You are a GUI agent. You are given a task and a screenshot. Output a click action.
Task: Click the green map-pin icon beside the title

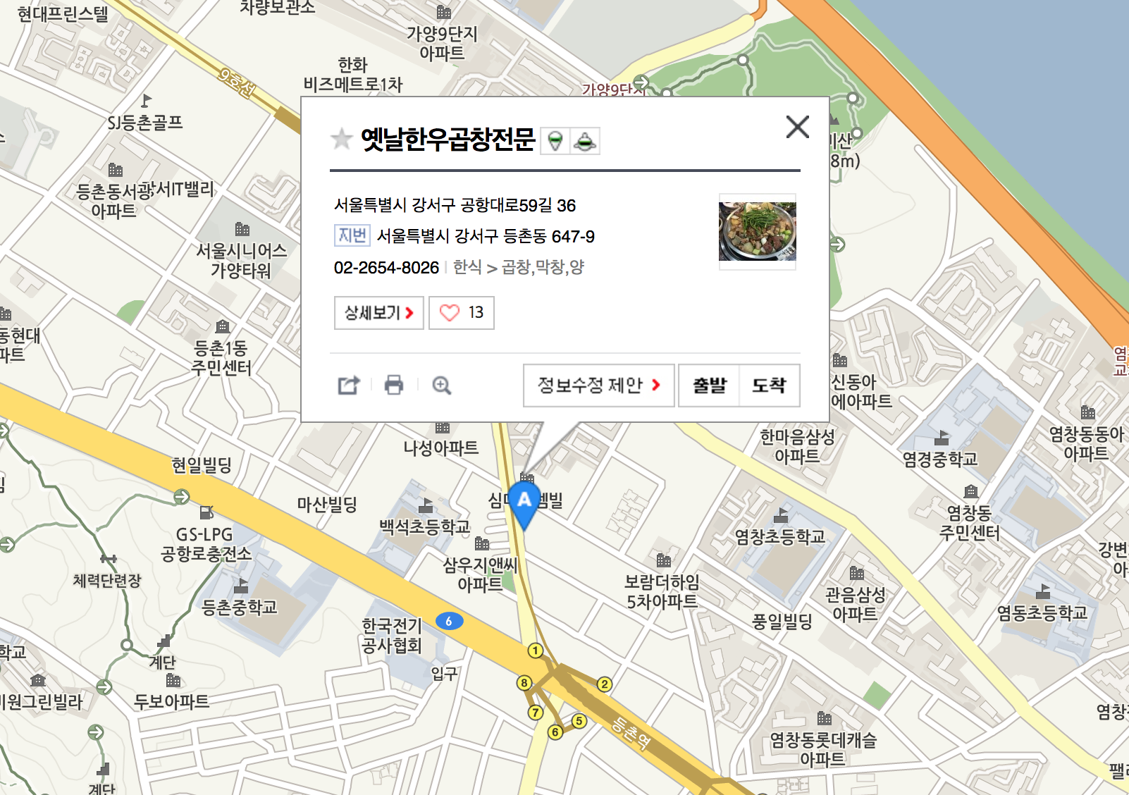click(x=555, y=141)
